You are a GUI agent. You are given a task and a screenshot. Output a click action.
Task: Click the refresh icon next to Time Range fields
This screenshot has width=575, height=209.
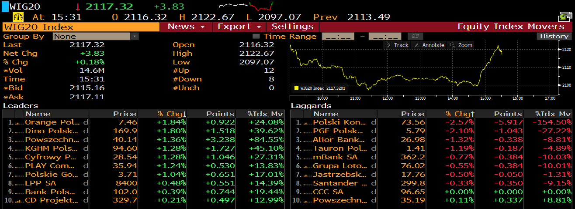pyautogui.click(x=415, y=36)
